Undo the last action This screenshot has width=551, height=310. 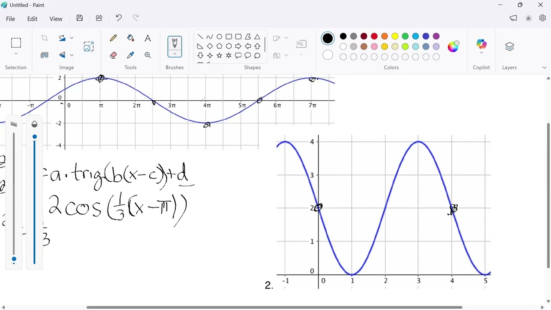[118, 18]
